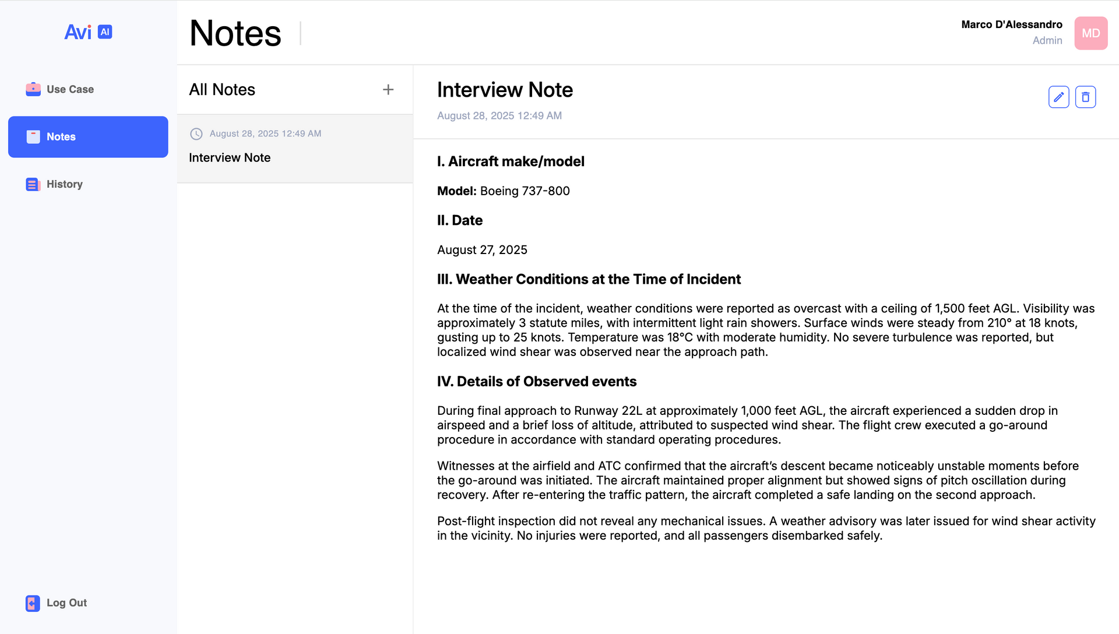1119x634 pixels.
Task: Click the Log Out door icon
Action: [x=33, y=603]
